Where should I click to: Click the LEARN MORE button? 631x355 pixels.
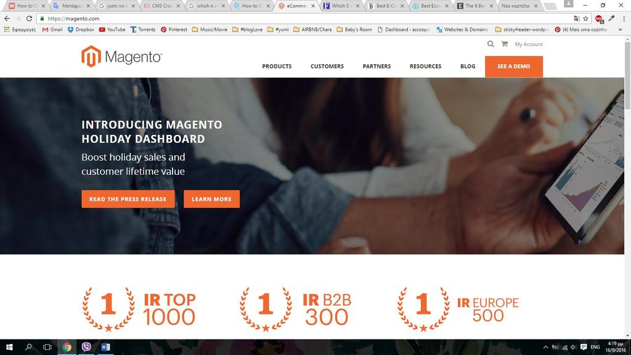pos(212,199)
